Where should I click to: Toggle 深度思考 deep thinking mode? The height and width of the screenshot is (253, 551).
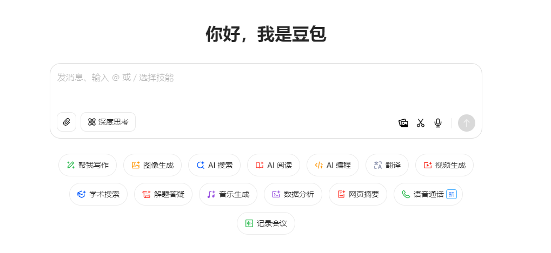pyautogui.click(x=108, y=122)
